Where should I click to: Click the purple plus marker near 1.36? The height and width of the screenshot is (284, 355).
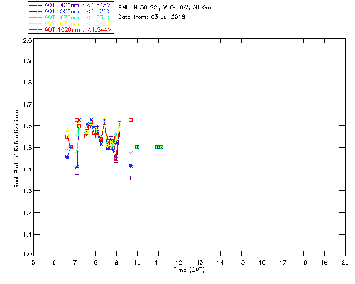tap(131, 178)
